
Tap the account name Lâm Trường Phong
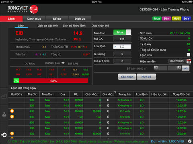[175, 10]
